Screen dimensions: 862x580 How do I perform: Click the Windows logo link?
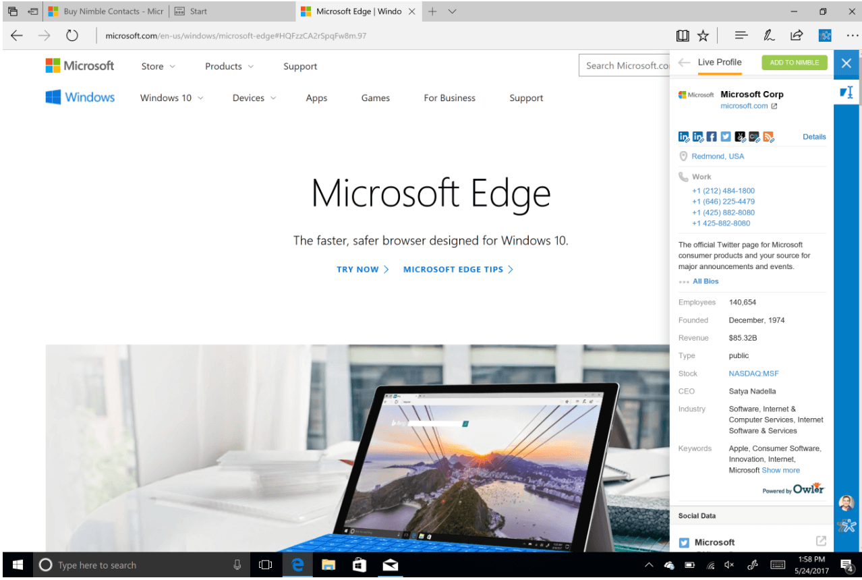(x=80, y=97)
